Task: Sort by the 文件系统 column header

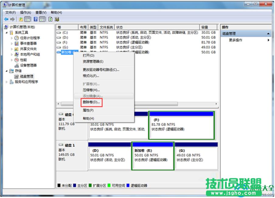Action: pos(106,27)
